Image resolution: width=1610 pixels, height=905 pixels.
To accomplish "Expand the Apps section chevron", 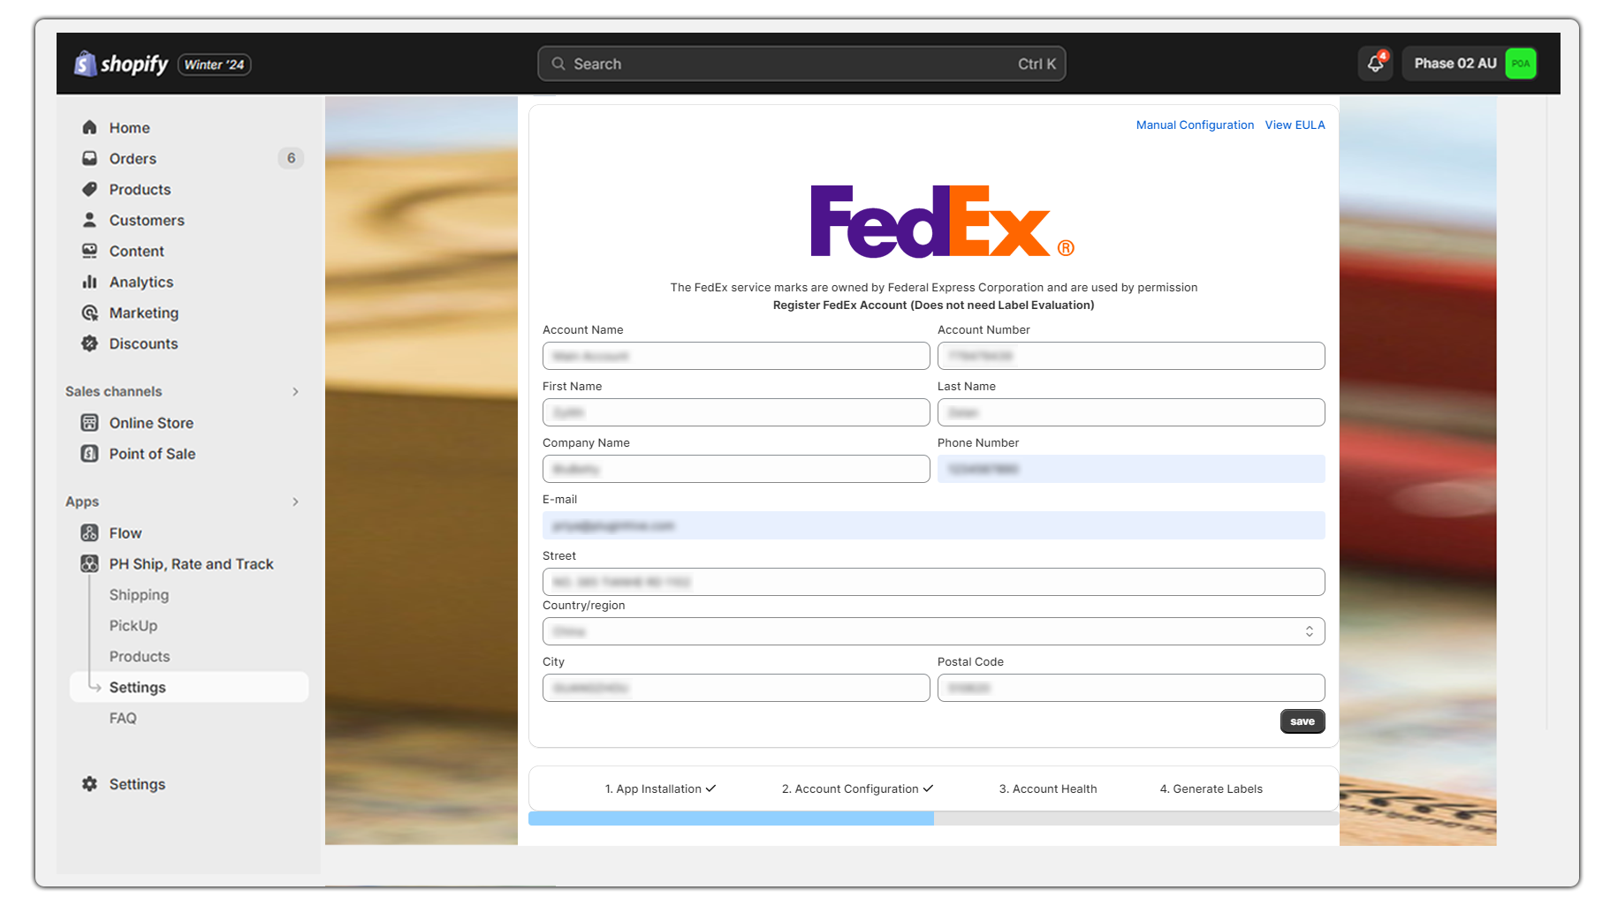I will [x=295, y=502].
